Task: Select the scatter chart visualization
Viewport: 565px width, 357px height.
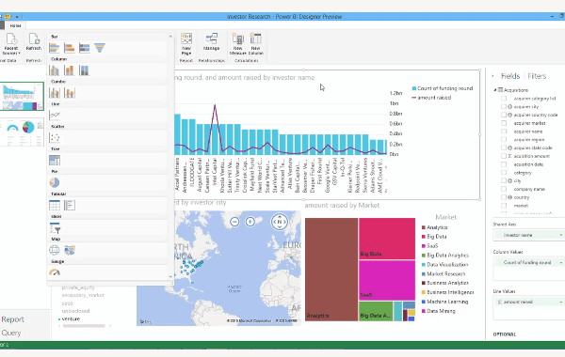Action: pos(55,138)
